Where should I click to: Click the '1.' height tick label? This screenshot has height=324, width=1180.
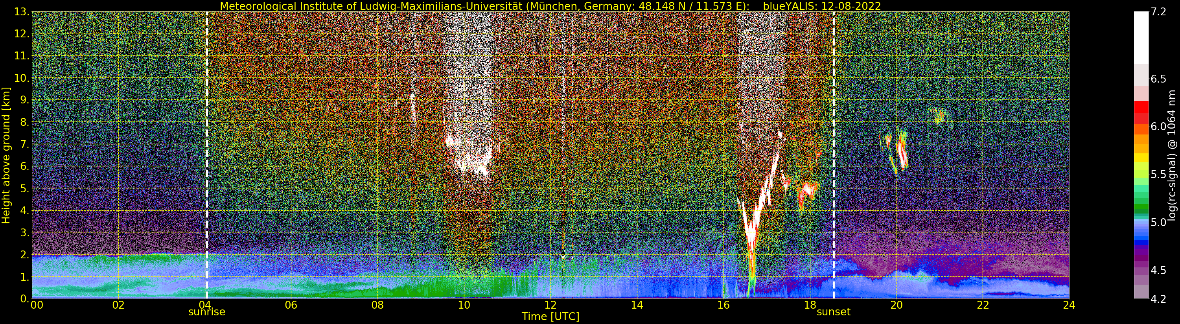(24, 276)
